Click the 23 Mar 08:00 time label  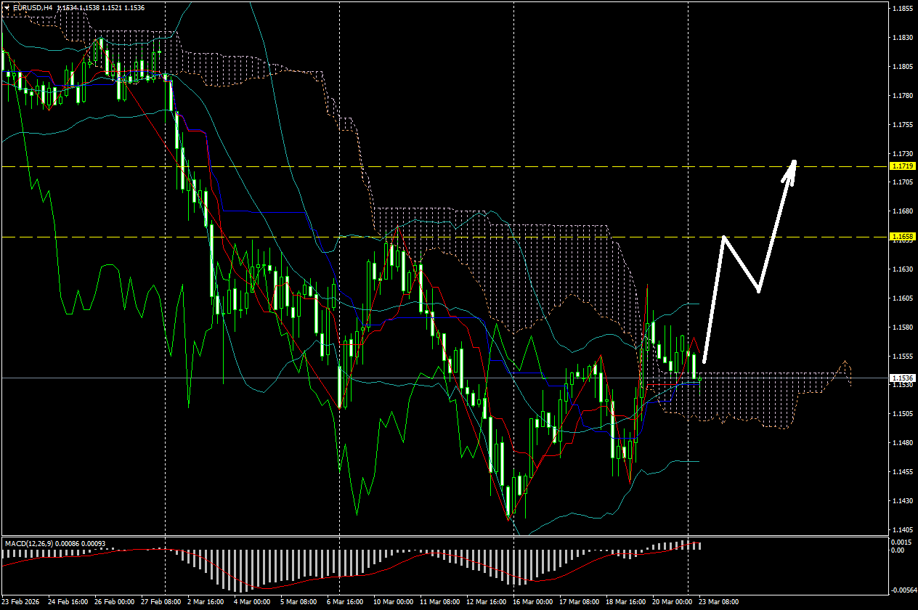(x=719, y=602)
